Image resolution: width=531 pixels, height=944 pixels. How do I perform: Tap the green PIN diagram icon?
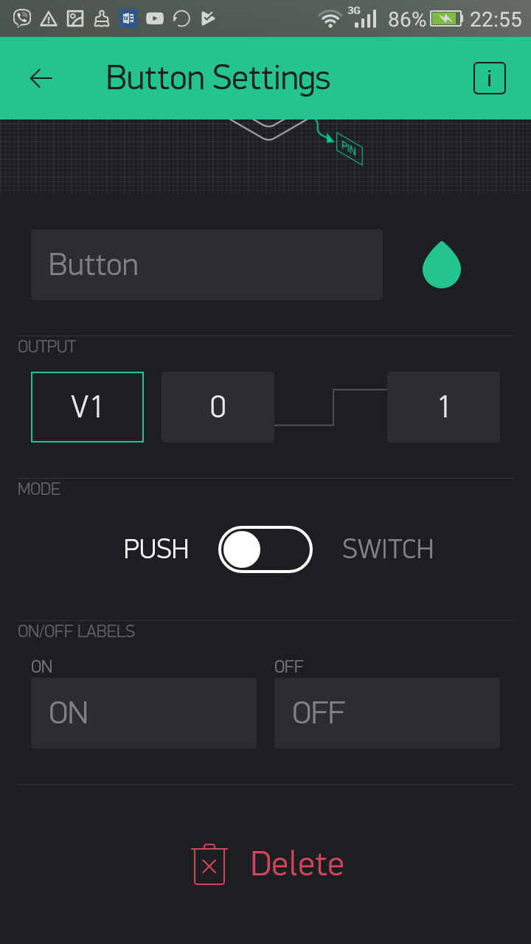coord(349,148)
